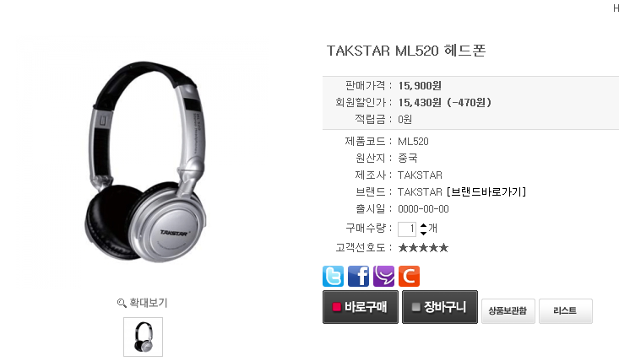This screenshot has height=361, width=619.
Task: Decrease the quantity with the down arrow
Action: coord(423,234)
